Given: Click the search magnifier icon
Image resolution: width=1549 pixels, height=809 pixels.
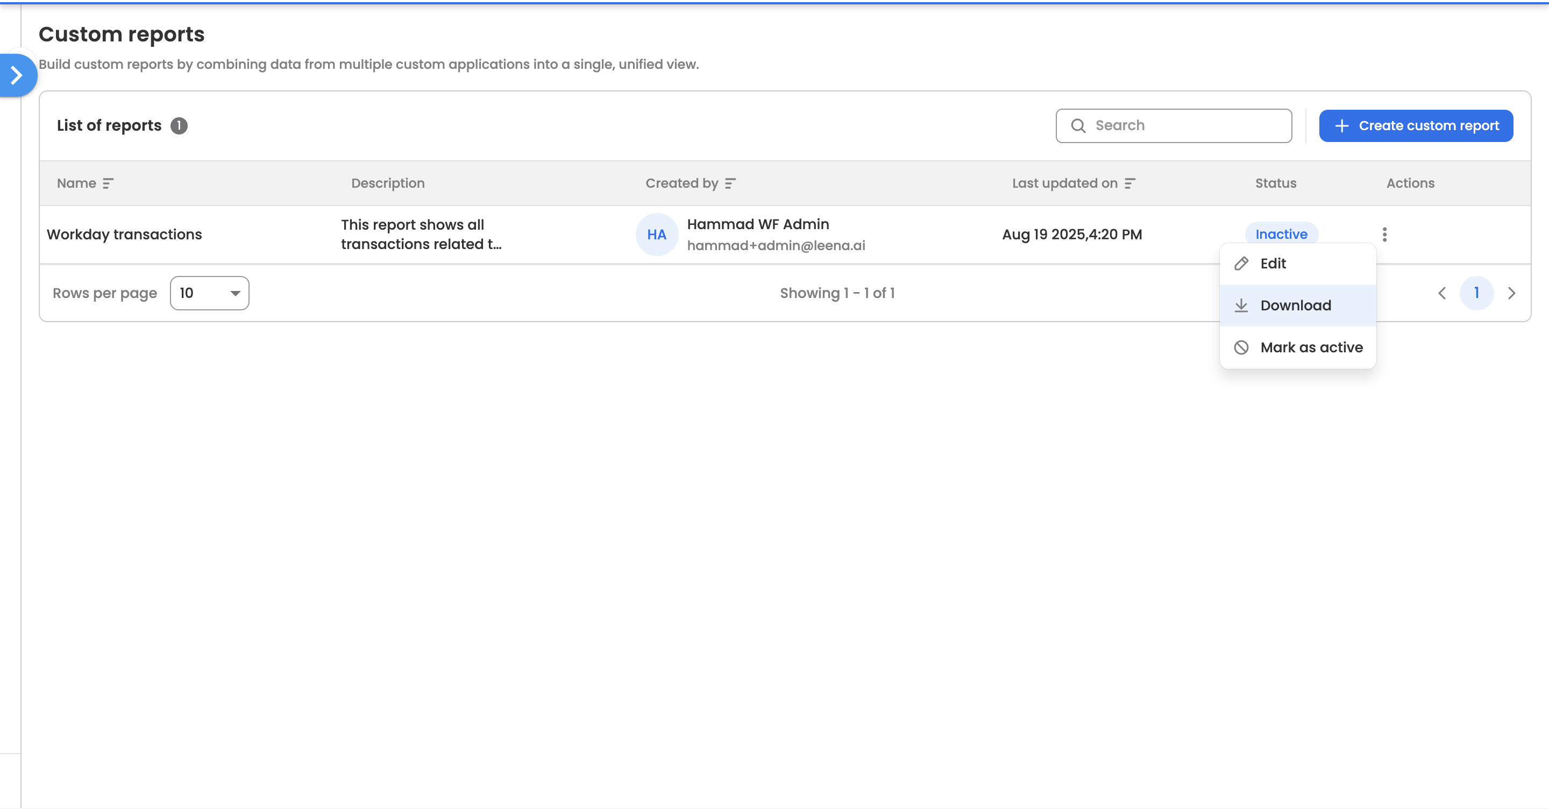Looking at the screenshot, I should tap(1078, 126).
